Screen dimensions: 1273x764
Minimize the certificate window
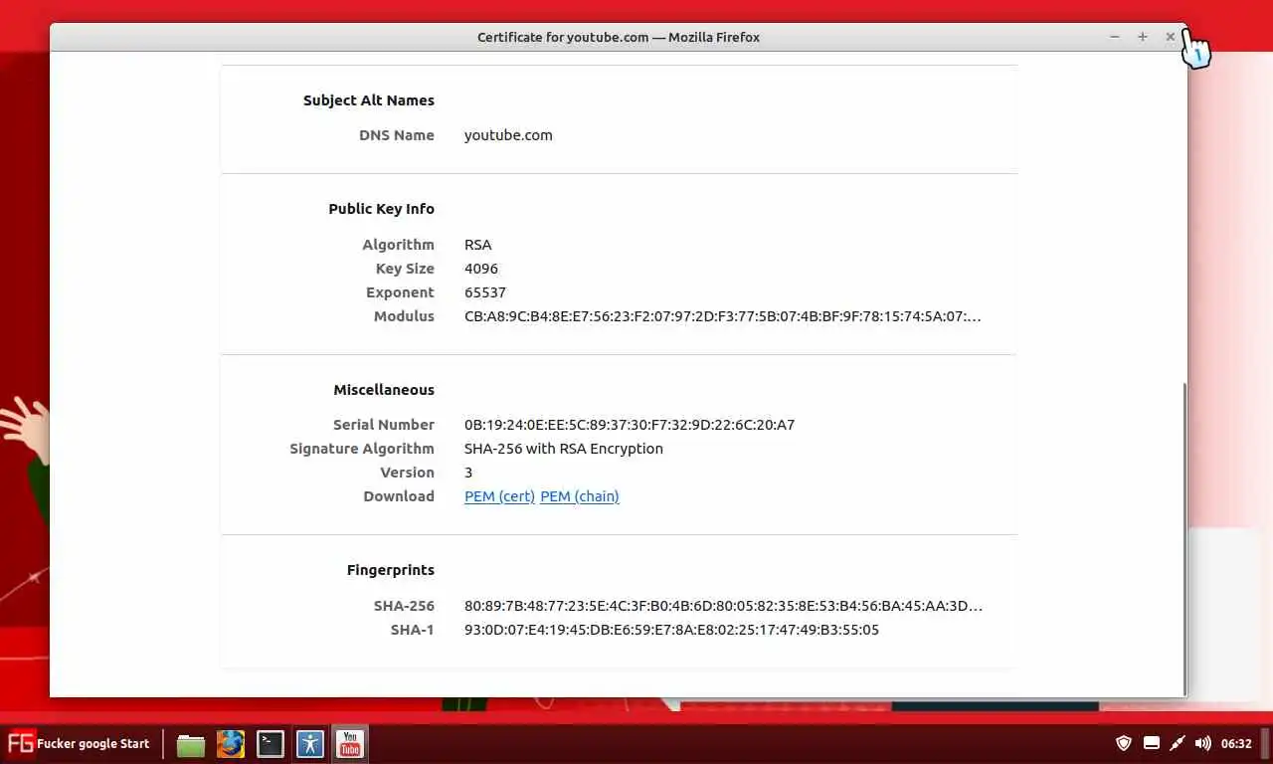pyautogui.click(x=1115, y=37)
